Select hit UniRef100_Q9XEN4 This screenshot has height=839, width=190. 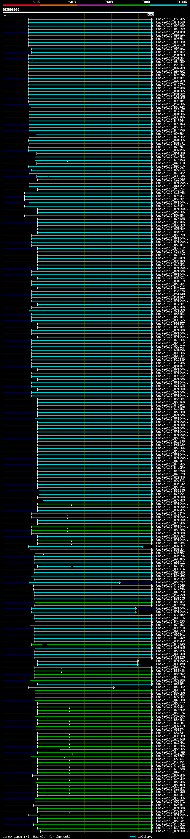click(x=170, y=134)
